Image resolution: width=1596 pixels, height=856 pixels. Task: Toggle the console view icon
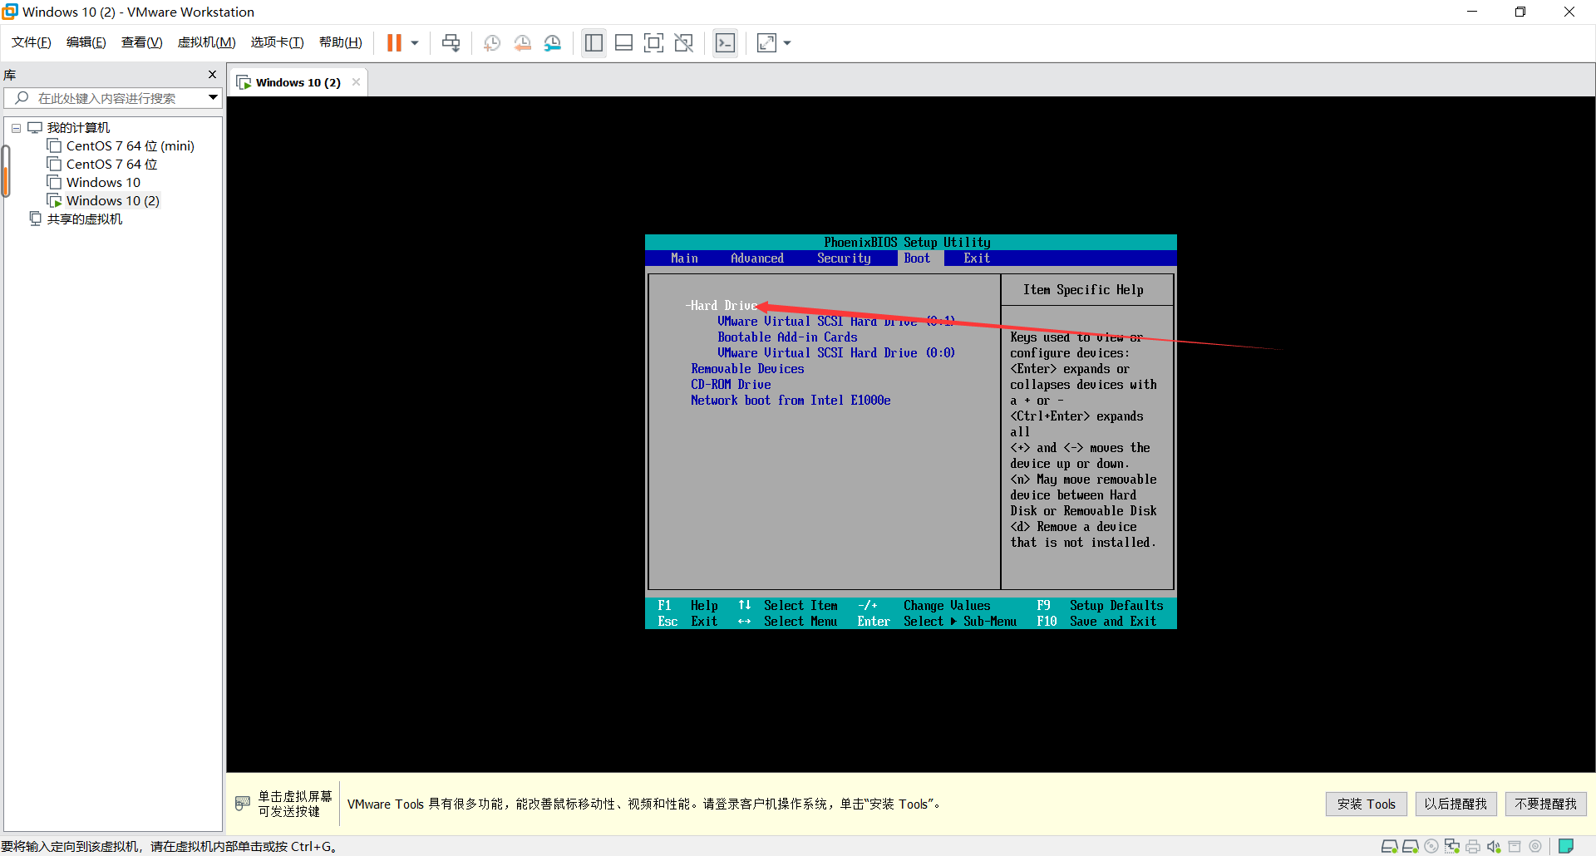point(725,43)
